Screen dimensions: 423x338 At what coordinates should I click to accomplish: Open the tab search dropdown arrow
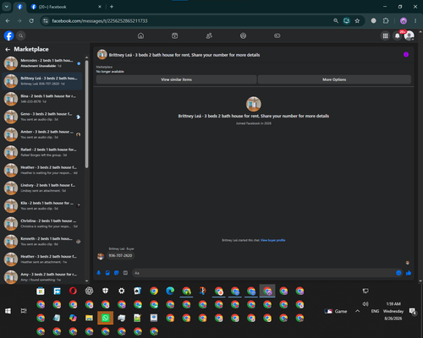coord(7,7)
